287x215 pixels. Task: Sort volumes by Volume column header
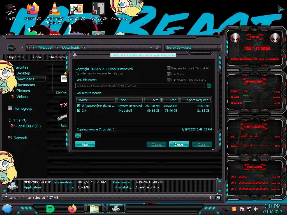coord(96,100)
